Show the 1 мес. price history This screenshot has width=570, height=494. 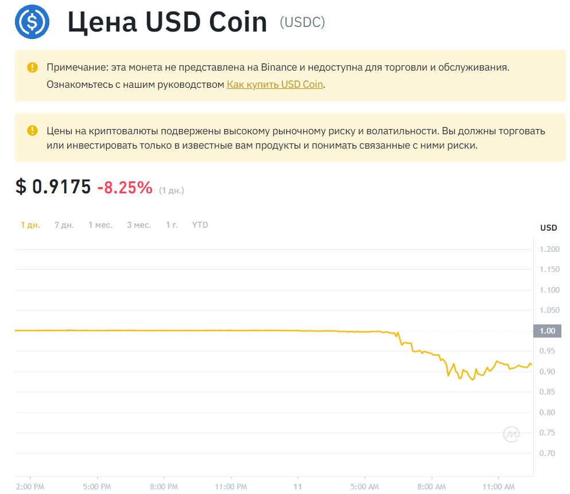[x=100, y=225]
